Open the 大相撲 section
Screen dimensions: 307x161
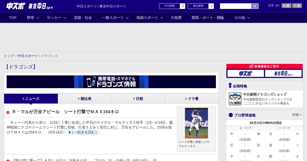(x=176, y=18)
